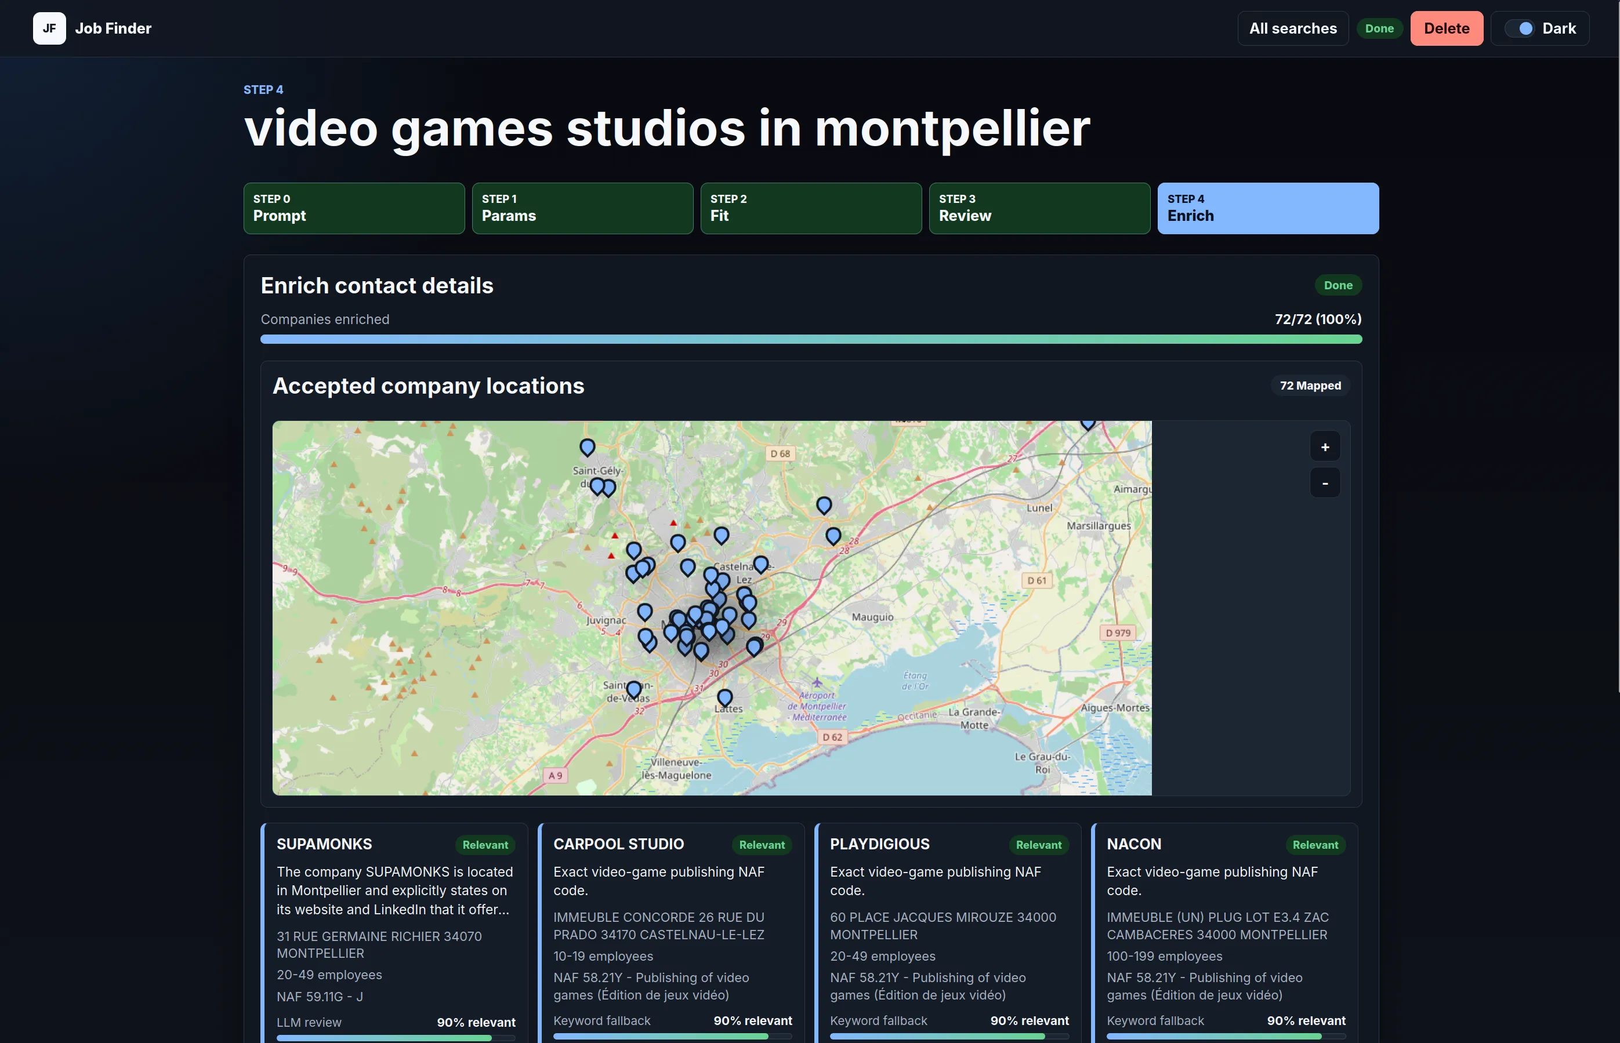Viewport: 1620px width, 1043px height.
Task: Open Step 2 Fit tab
Action: (811, 208)
